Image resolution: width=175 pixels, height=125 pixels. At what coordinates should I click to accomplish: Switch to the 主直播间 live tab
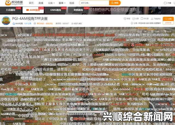point(11,10)
